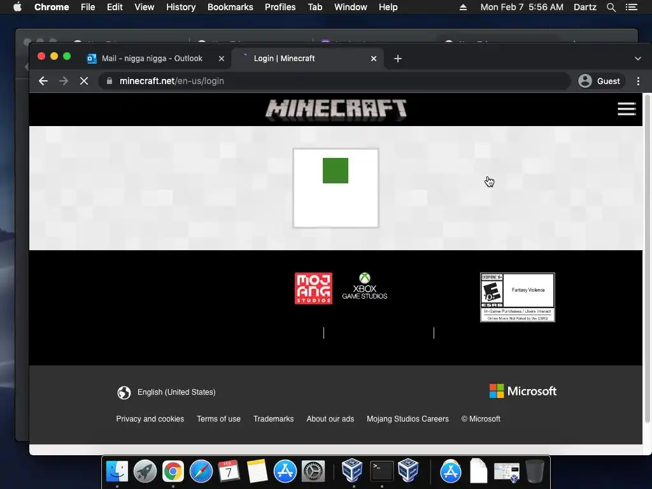Change language from English (United States)
The image size is (652, 489).
(x=176, y=392)
